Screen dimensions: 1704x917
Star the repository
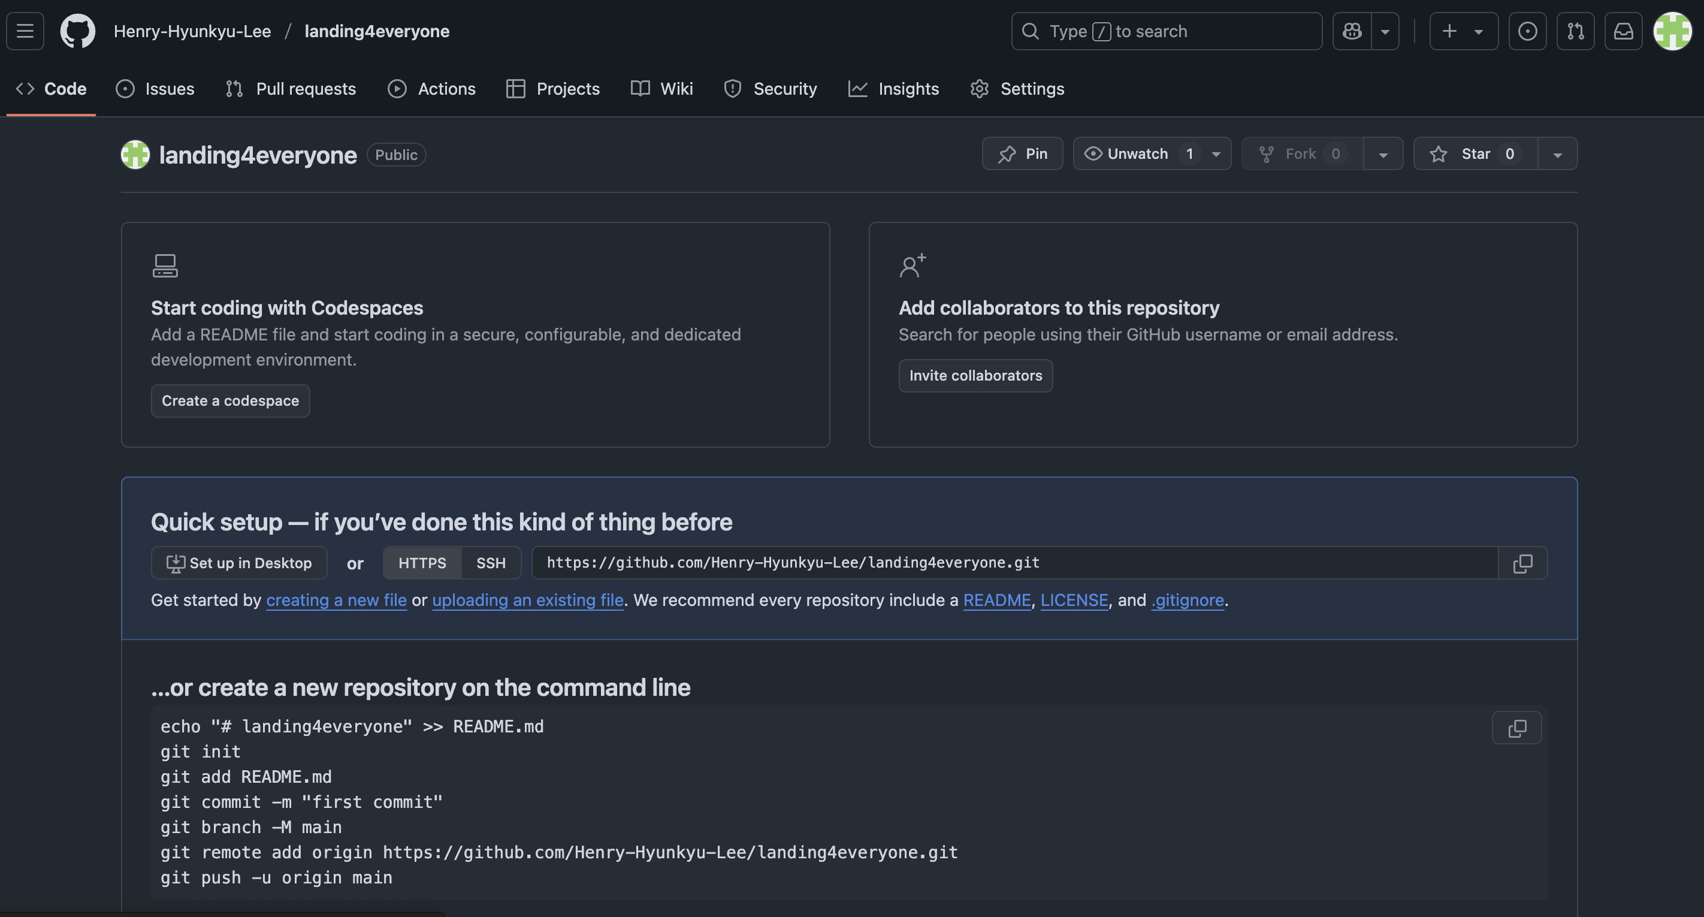pyautogui.click(x=1476, y=153)
